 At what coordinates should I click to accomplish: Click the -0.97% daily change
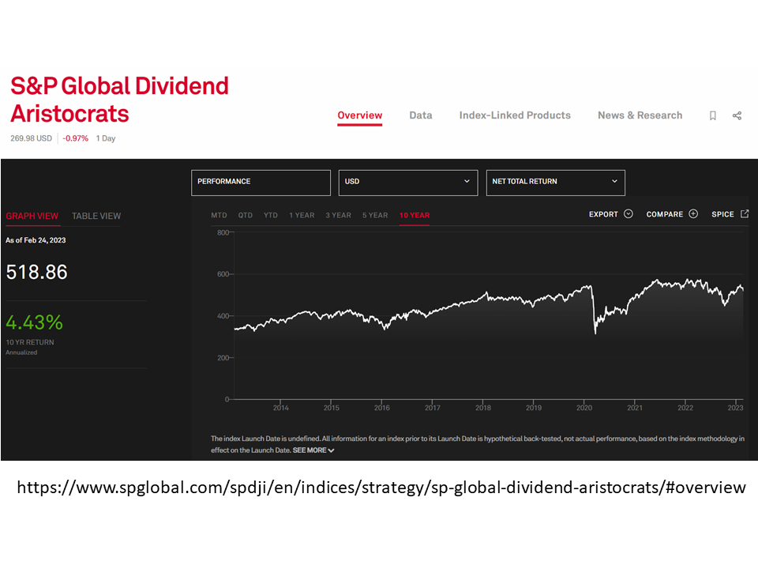coord(76,138)
